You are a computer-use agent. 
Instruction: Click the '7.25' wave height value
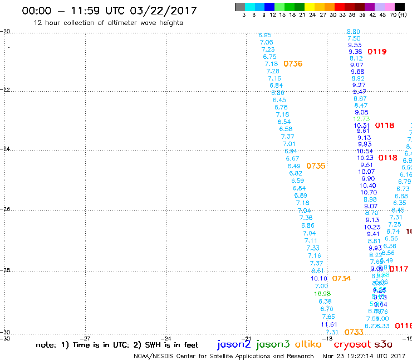pos(395,224)
